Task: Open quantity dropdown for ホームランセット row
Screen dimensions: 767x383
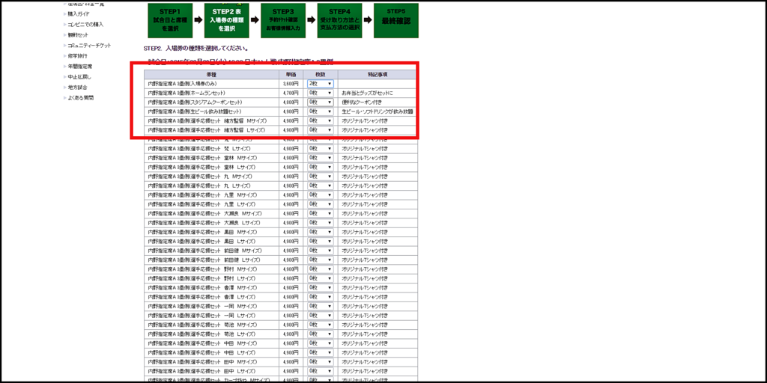Action: pos(321,93)
